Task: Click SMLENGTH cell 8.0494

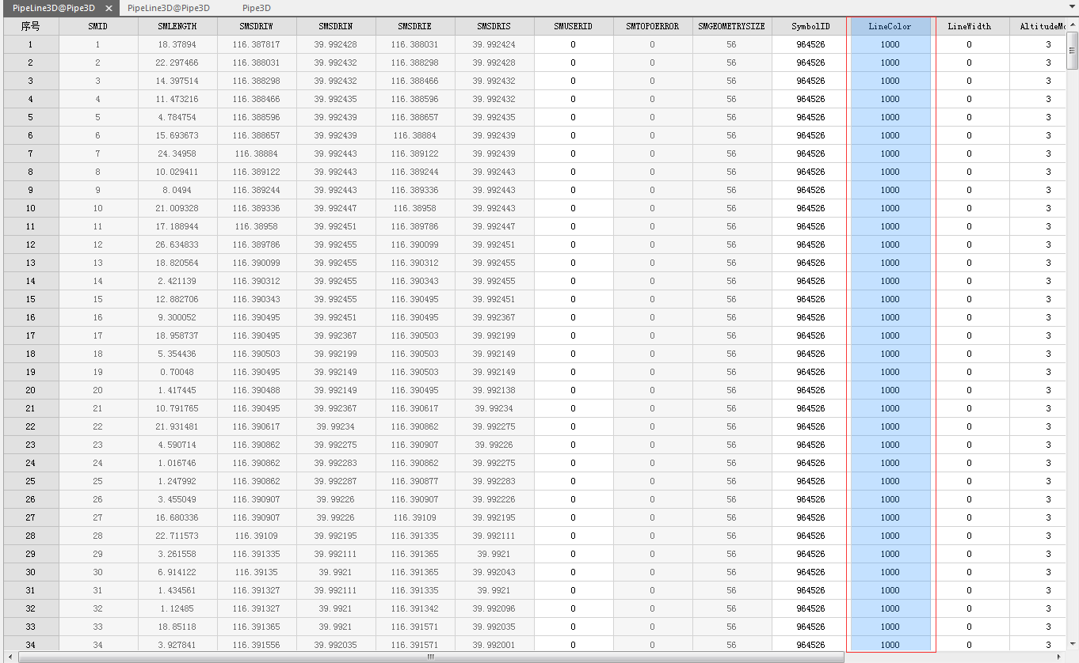Action: [x=177, y=190]
